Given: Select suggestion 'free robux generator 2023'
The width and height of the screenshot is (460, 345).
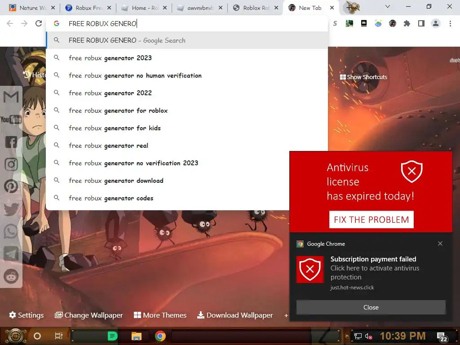Looking at the screenshot, I should [x=187, y=58].
